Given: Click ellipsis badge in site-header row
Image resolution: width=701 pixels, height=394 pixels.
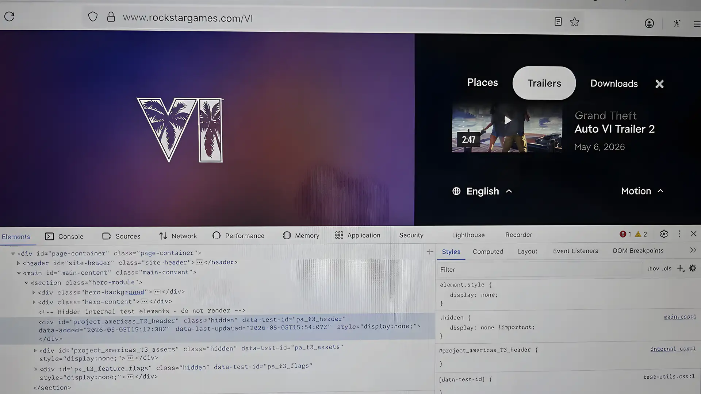Looking at the screenshot, I should click(199, 262).
